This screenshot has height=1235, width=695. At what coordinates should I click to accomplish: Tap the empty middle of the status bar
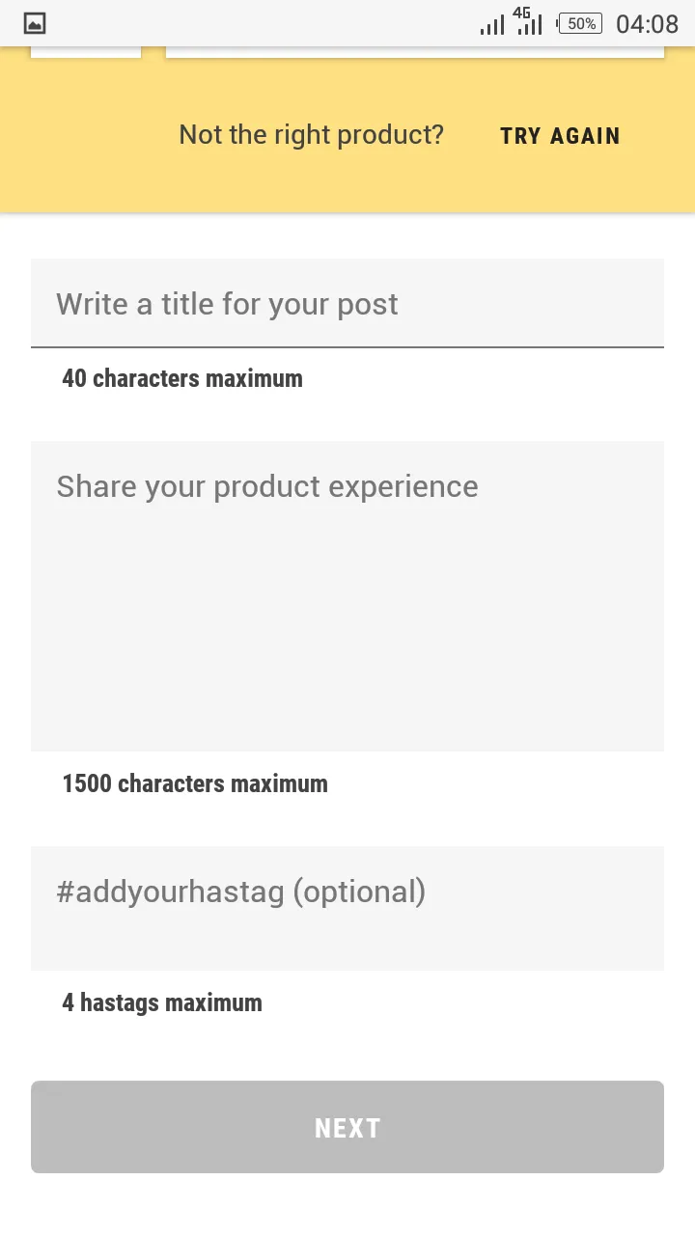(261, 24)
